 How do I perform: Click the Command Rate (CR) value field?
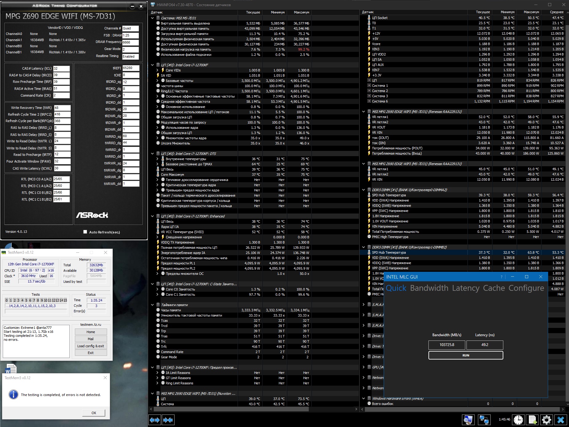61,95
